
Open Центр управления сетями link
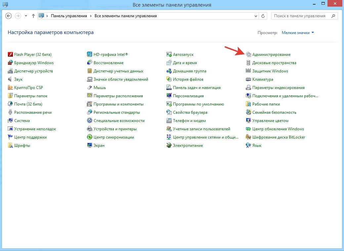tap(206, 137)
